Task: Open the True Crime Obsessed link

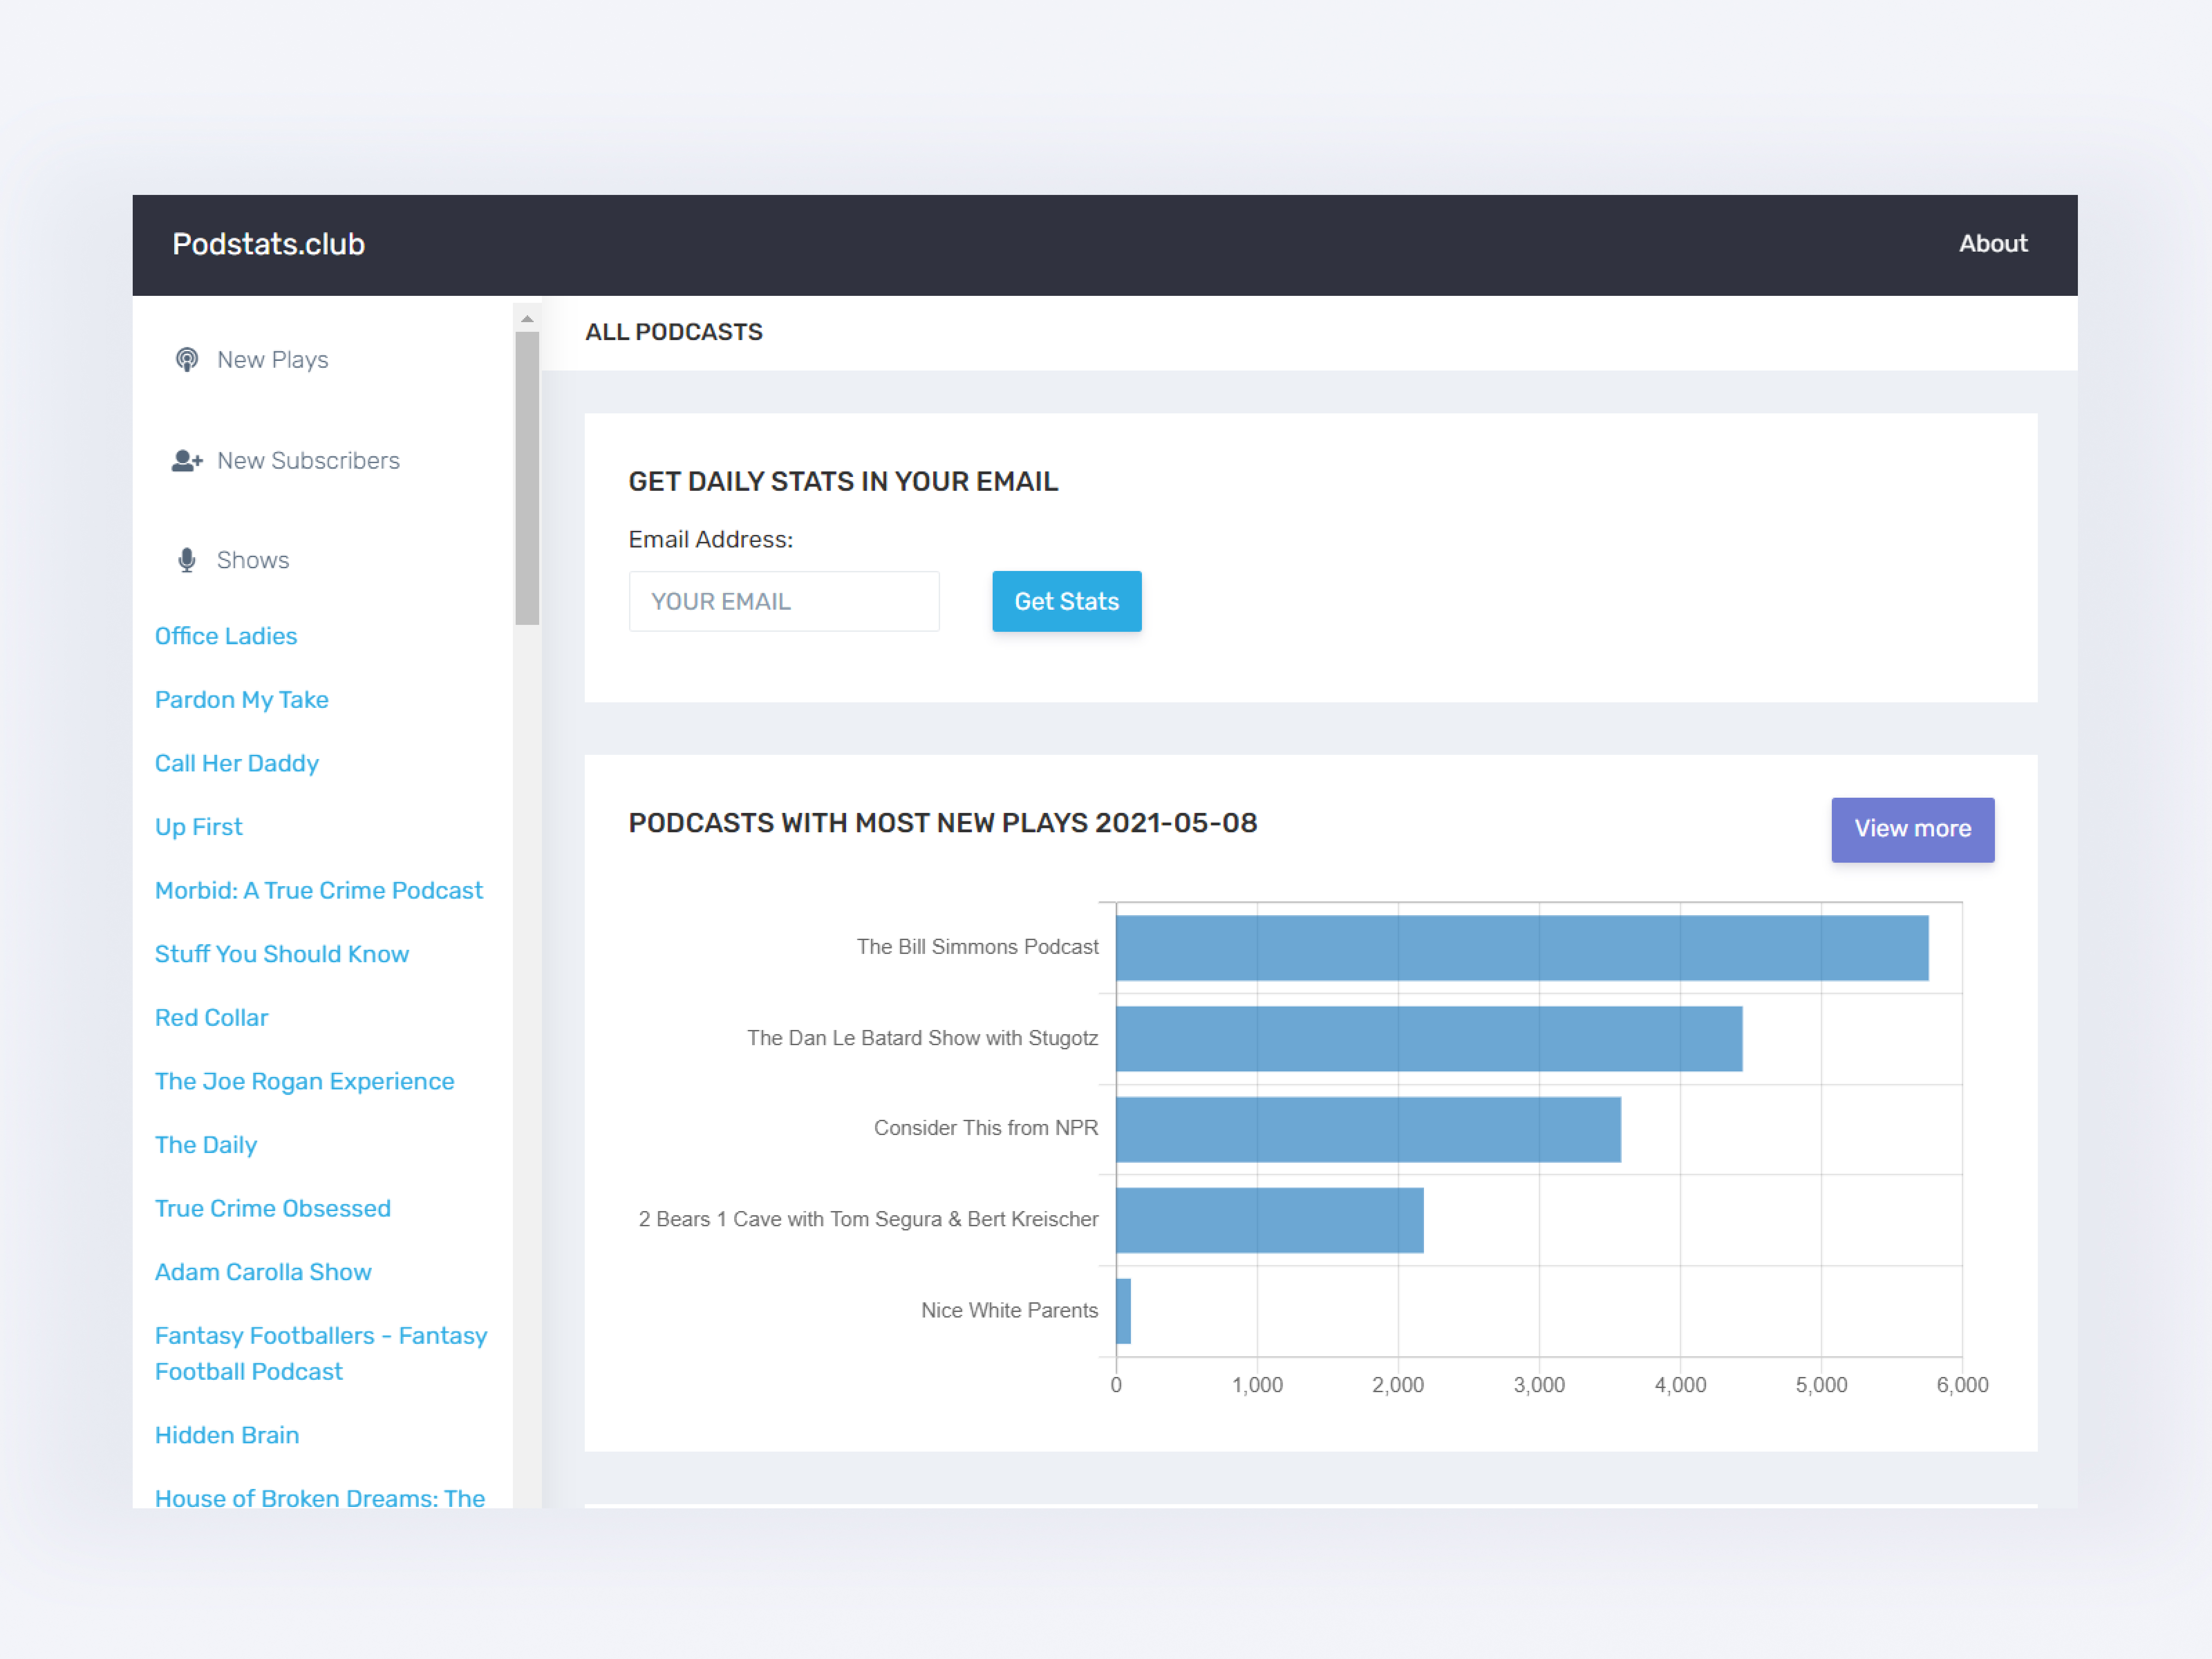Action: click(273, 1209)
